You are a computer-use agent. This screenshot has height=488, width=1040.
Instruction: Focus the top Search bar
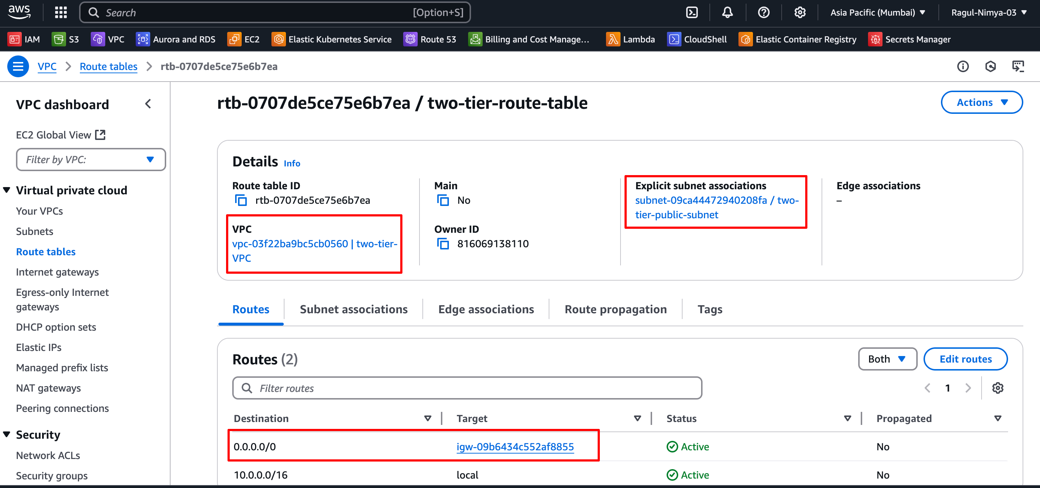(275, 12)
